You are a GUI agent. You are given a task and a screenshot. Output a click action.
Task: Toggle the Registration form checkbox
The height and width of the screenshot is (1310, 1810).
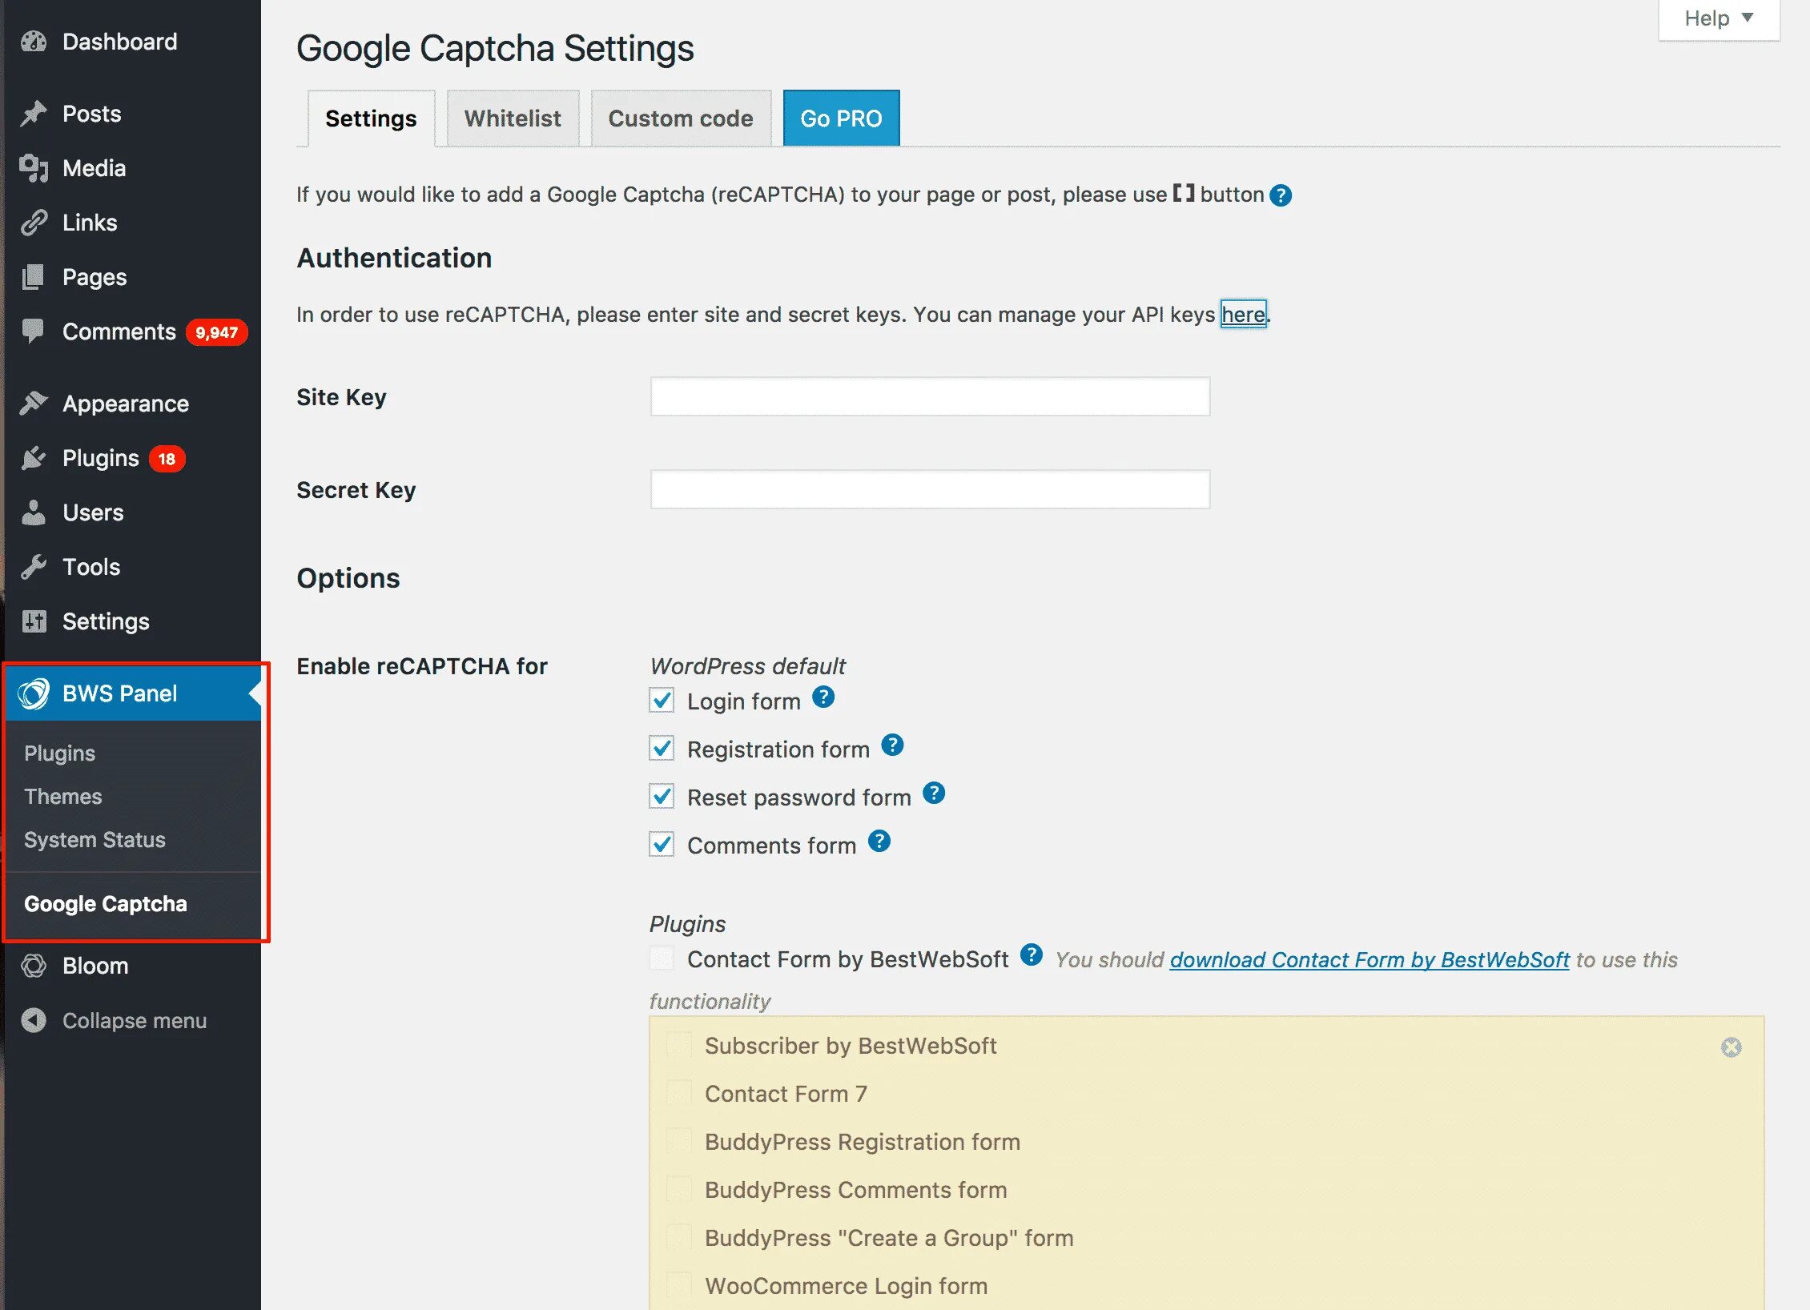point(662,749)
